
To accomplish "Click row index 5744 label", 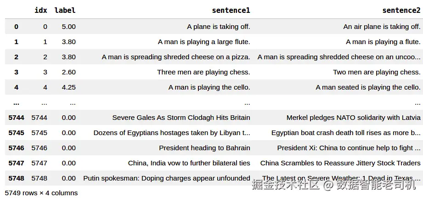I will [16, 118].
